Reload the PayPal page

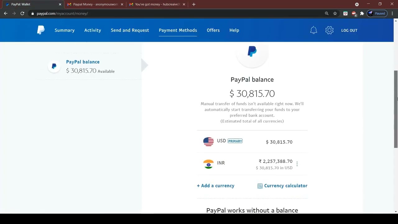pyautogui.click(x=22, y=13)
